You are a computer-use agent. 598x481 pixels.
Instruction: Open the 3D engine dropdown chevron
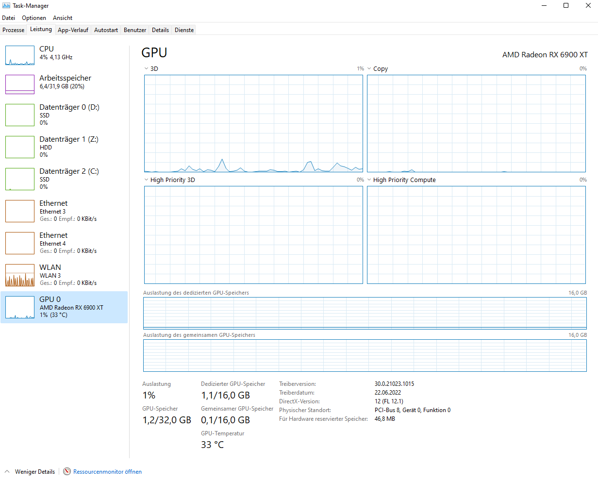[145, 68]
